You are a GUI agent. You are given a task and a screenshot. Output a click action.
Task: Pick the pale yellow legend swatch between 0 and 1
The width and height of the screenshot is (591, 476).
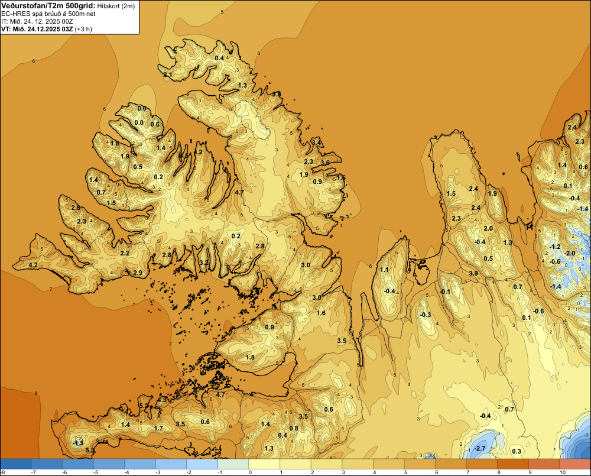(264, 464)
